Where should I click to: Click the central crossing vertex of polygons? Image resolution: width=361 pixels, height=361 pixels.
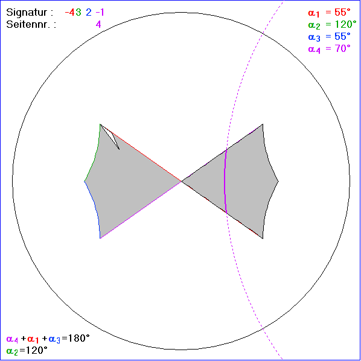182,182
